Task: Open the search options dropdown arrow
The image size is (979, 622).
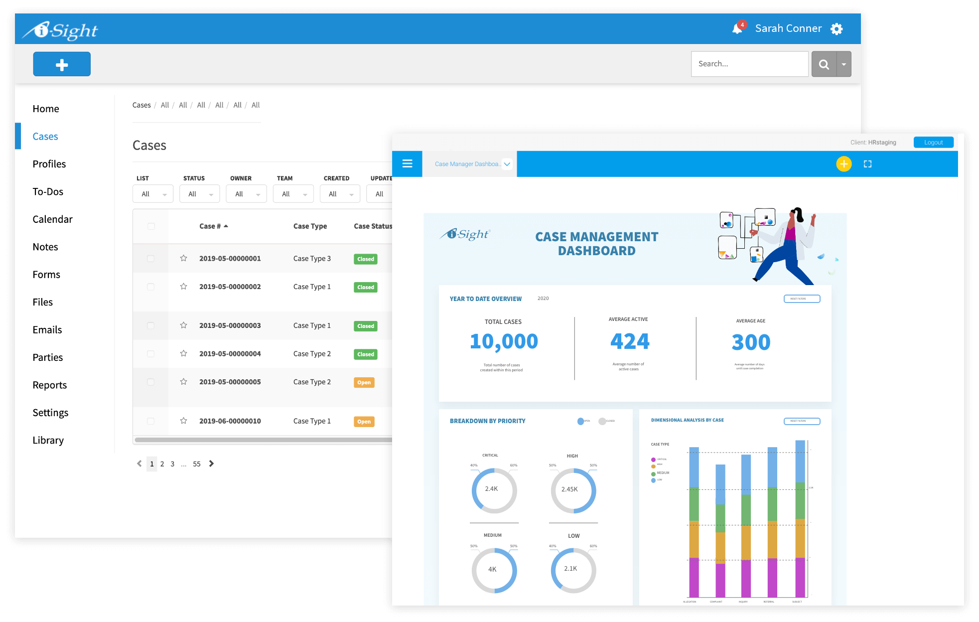Action: tap(843, 64)
